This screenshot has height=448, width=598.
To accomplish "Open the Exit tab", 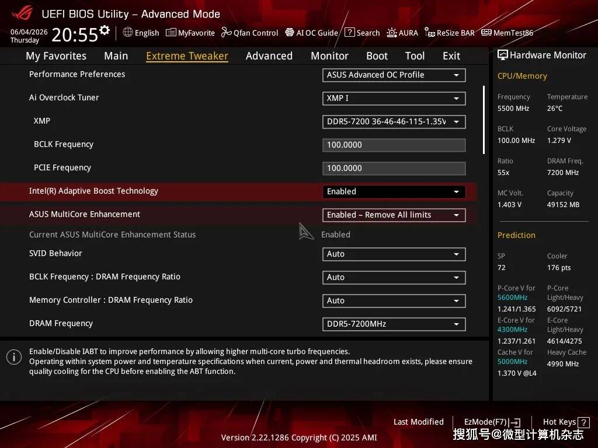I will 451,56.
